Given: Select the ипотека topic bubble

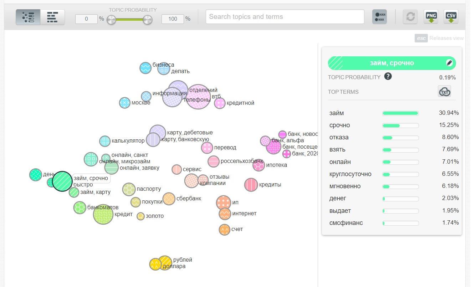Looking at the screenshot, I should 258,165.
